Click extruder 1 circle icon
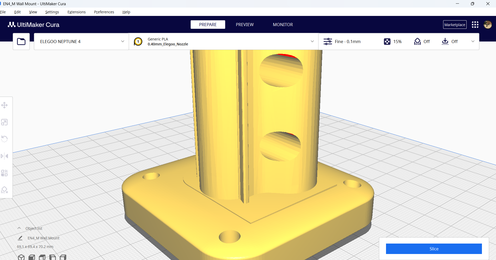The image size is (496, 260). tap(138, 42)
